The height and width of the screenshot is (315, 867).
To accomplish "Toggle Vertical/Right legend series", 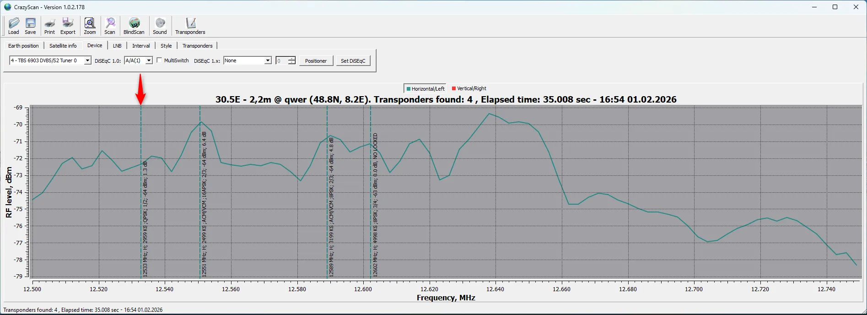I will point(469,88).
